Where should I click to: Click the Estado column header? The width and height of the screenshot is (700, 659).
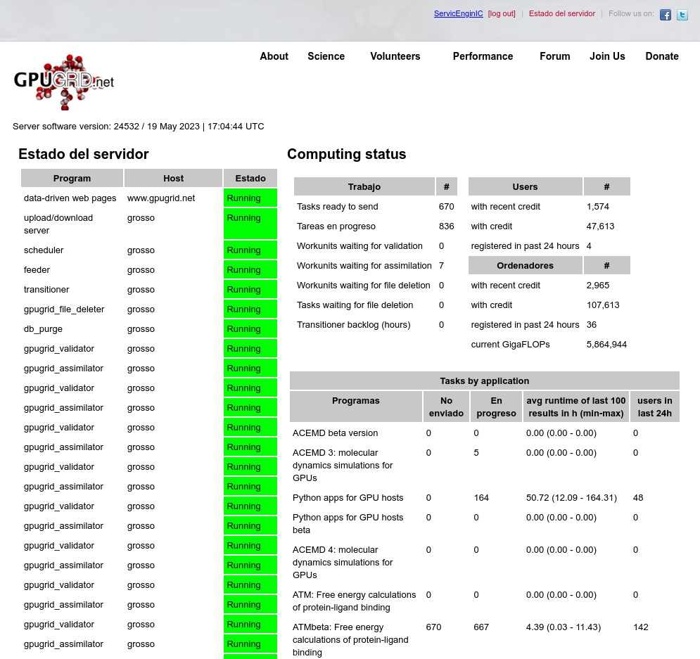250,179
